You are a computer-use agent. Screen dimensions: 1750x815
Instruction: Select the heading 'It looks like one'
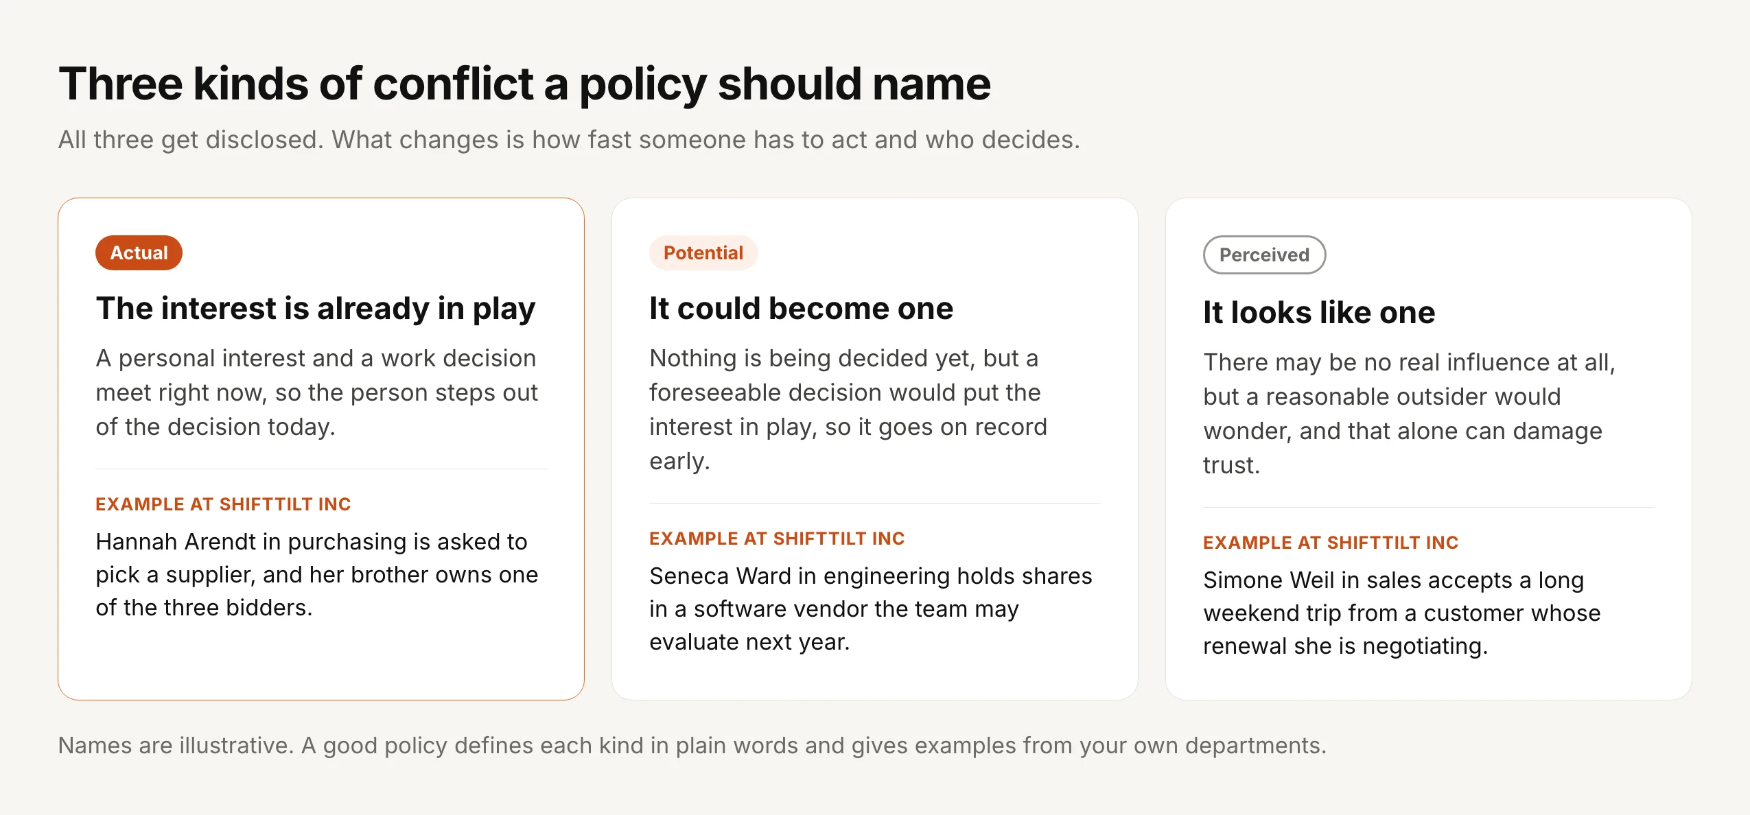[1319, 312]
